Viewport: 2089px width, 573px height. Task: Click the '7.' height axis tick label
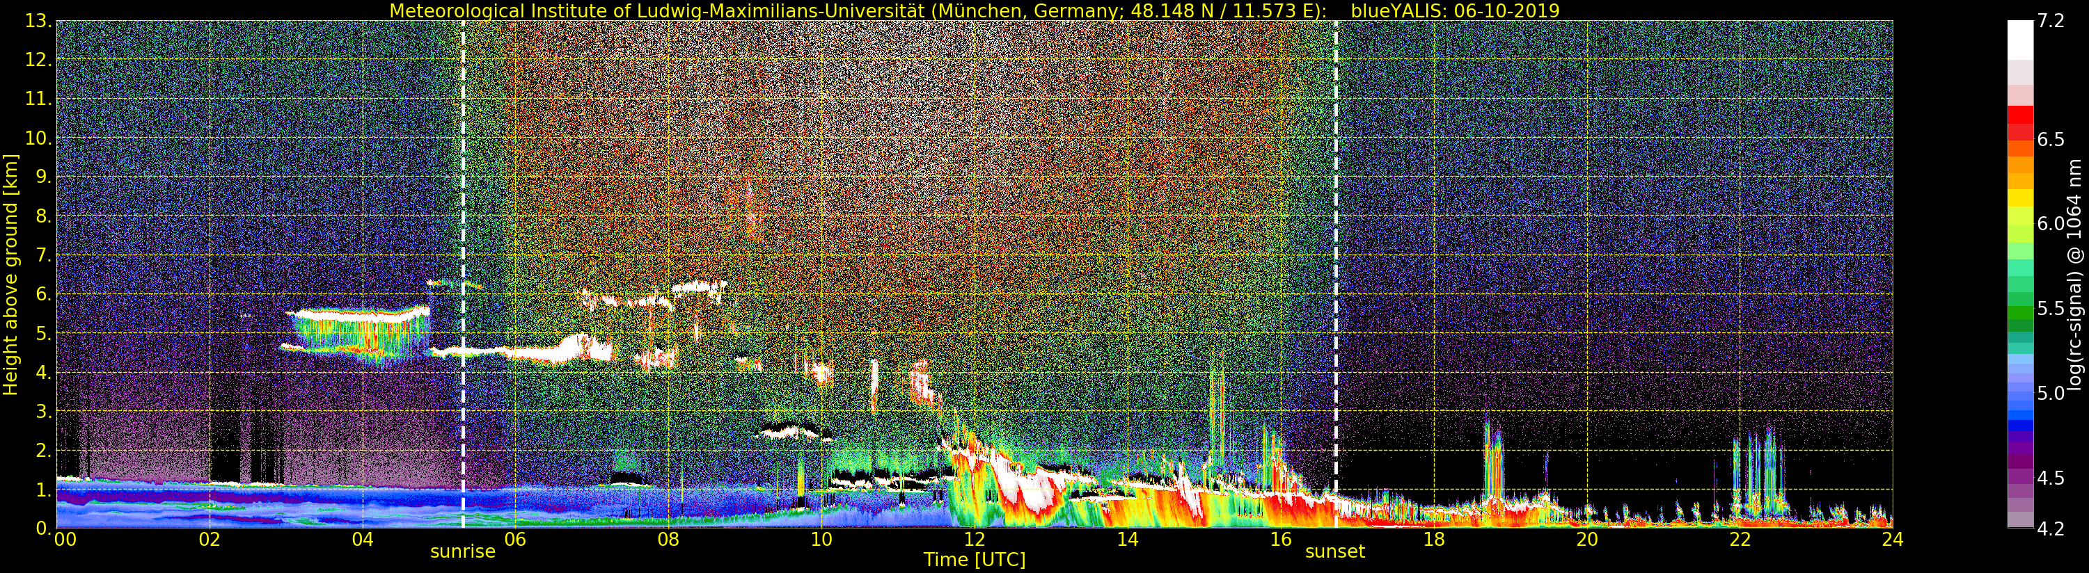[43, 255]
